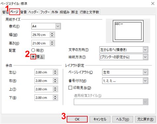Click the 元に戻す reset button
The image size is (157, 124).
tap(145, 119)
